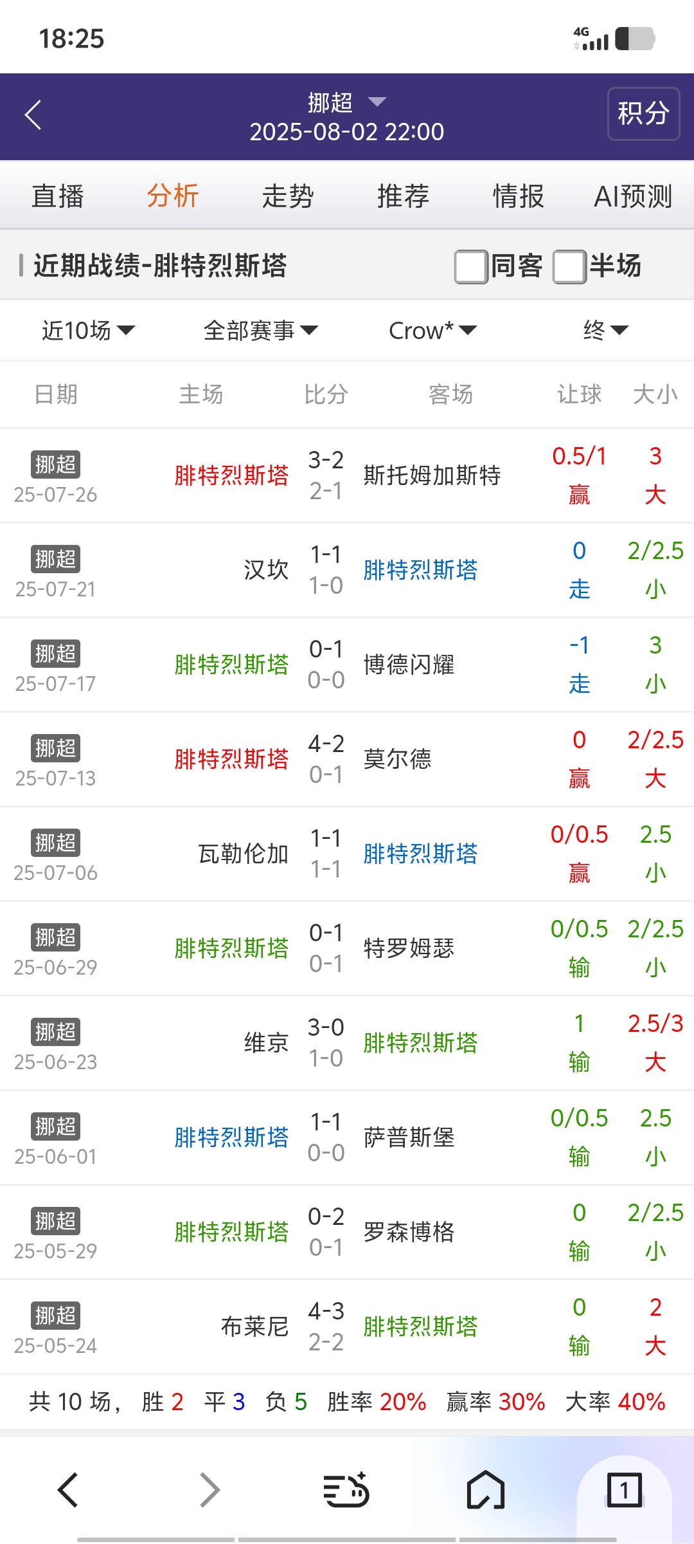Tap the 4G signal indicator

(591, 39)
